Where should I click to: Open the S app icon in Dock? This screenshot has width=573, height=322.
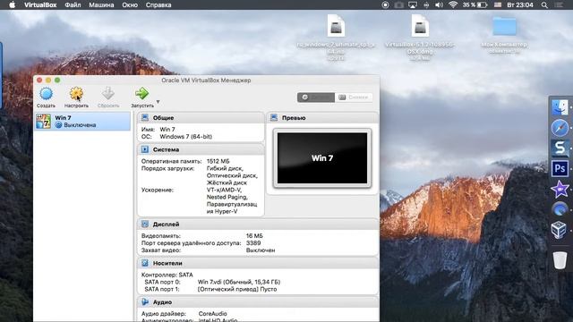click(560, 148)
